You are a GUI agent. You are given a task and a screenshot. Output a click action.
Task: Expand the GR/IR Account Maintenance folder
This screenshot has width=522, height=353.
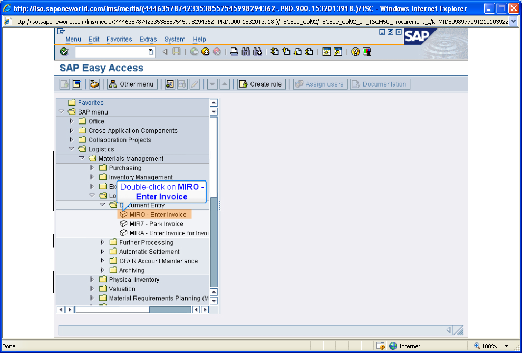coord(102,261)
